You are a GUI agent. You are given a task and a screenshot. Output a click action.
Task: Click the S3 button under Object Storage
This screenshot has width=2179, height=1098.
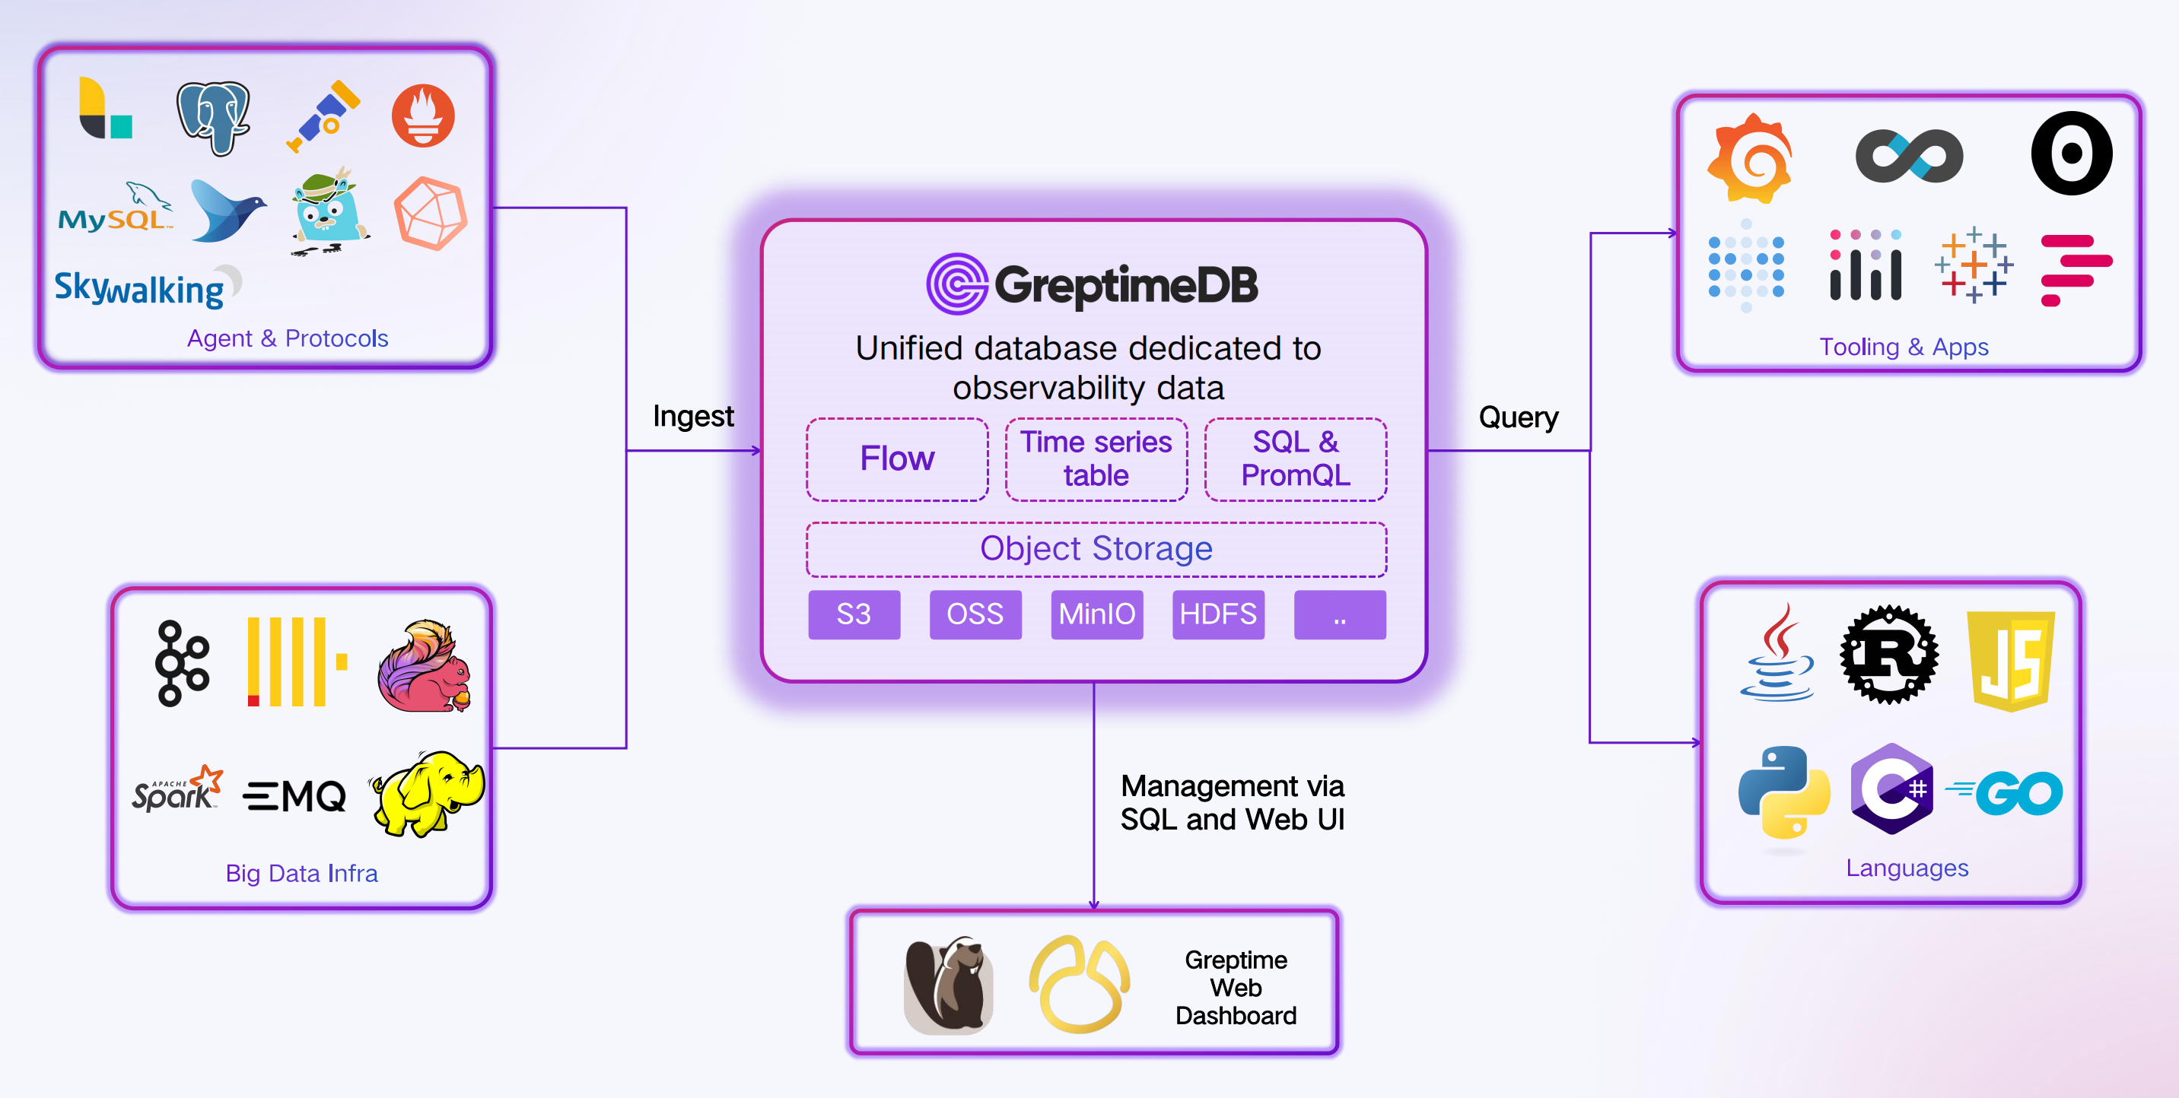(x=854, y=614)
